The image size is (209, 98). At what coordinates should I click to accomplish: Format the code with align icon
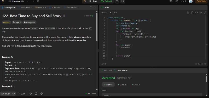click(188, 13)
